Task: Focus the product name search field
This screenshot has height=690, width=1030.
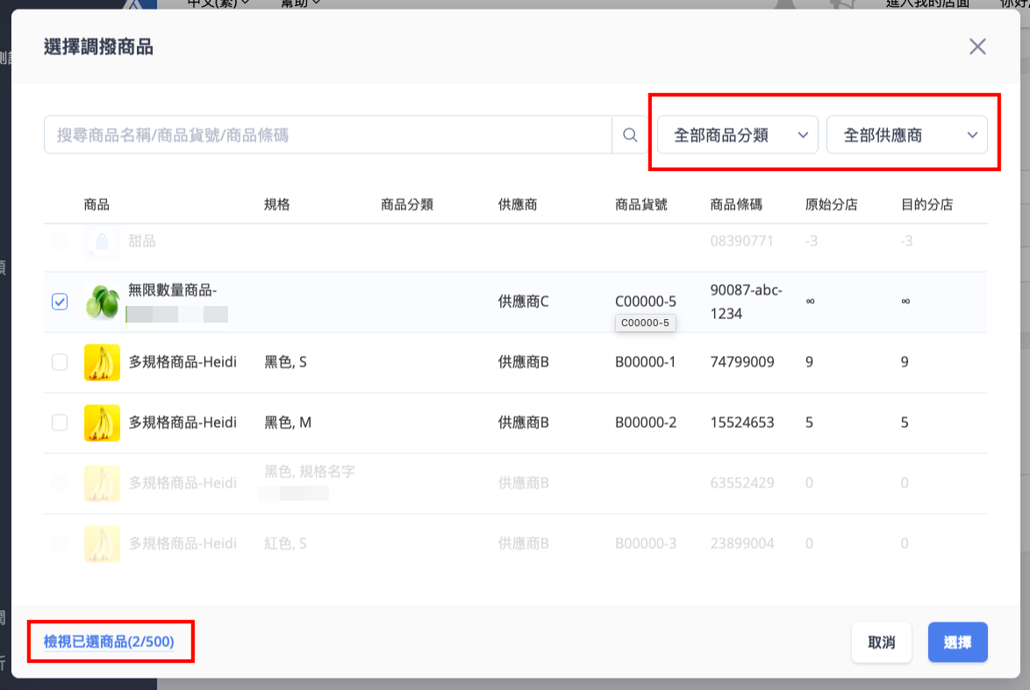Action: (328, 135)
